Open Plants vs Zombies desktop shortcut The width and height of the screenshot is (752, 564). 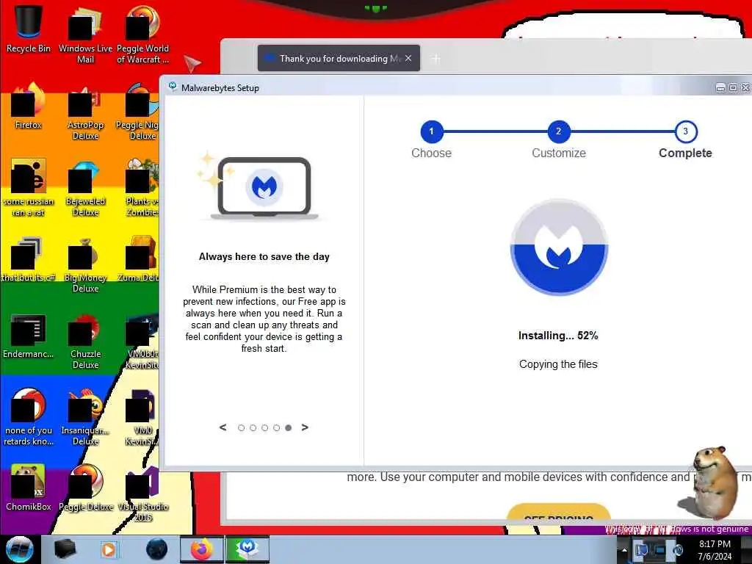142,187
